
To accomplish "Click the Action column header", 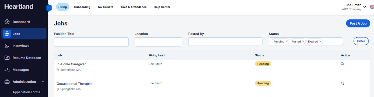I will point(346,55).
